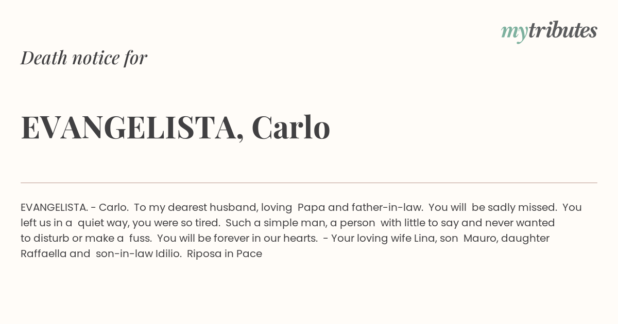Click the horizontal divider line below the name
The height and width of the screenshot is (324, 618).
[x=309, y=183]
